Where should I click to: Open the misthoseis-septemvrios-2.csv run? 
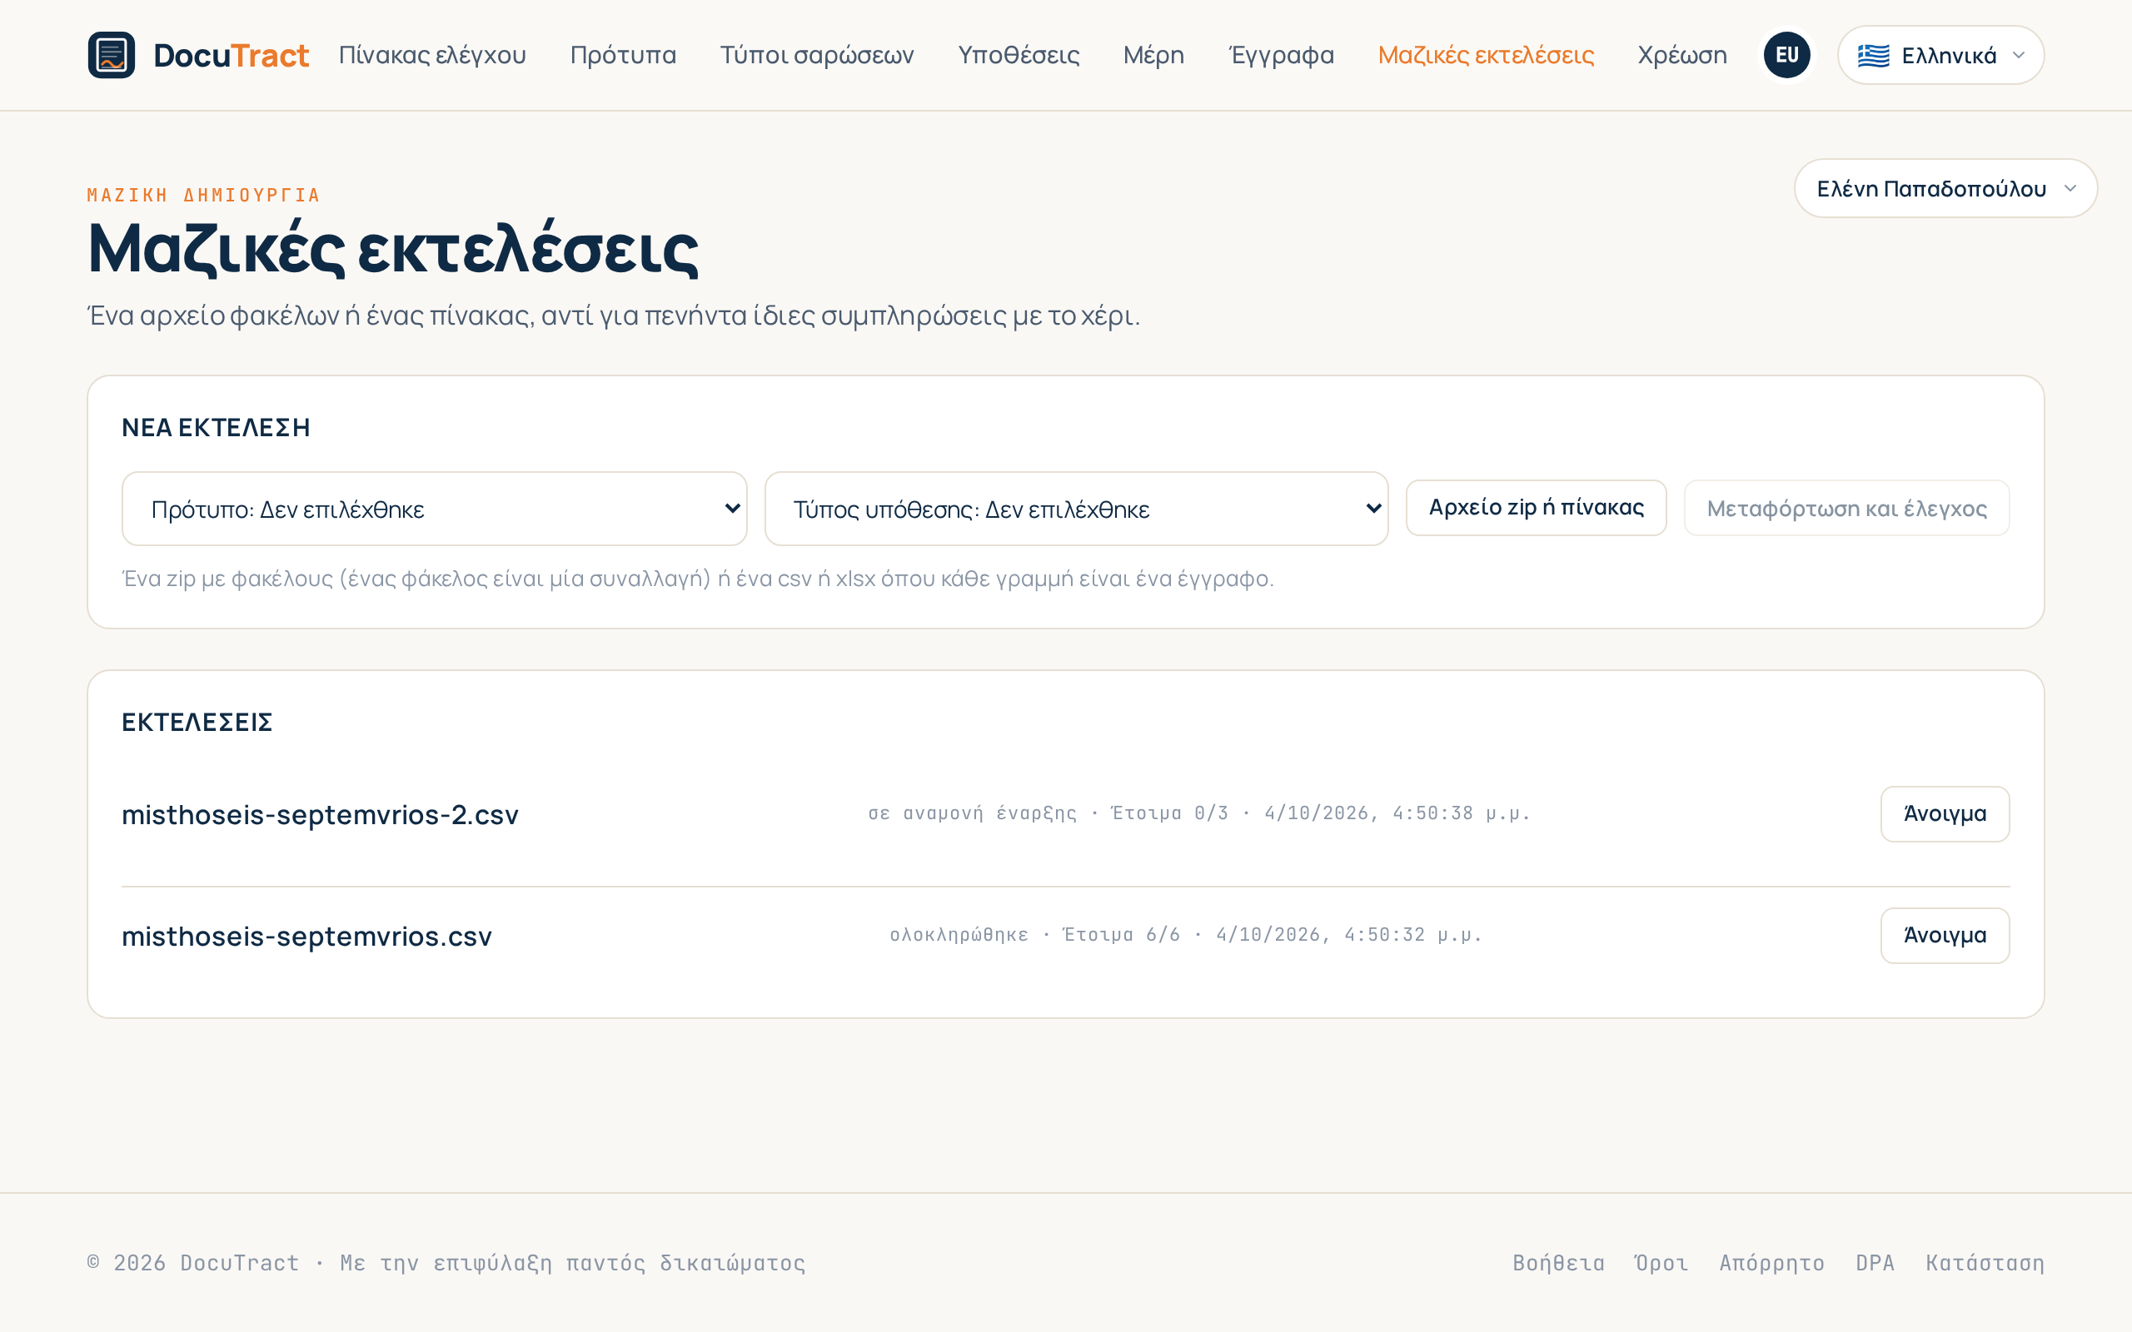click(x=1945, y=814)
